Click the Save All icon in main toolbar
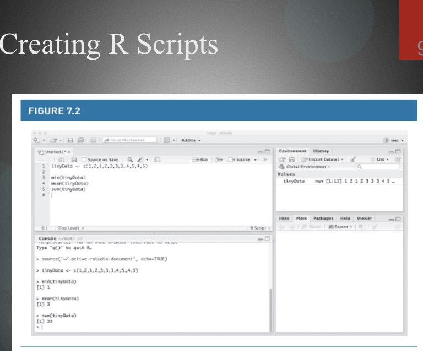 (x=80, y=140)
